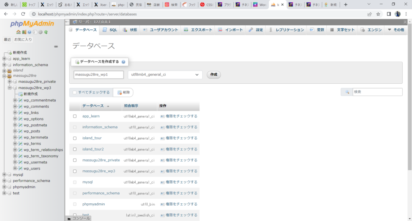Click the browser address bar URL
This screenshot has height=221, width=412.
[x=87, y=14]
